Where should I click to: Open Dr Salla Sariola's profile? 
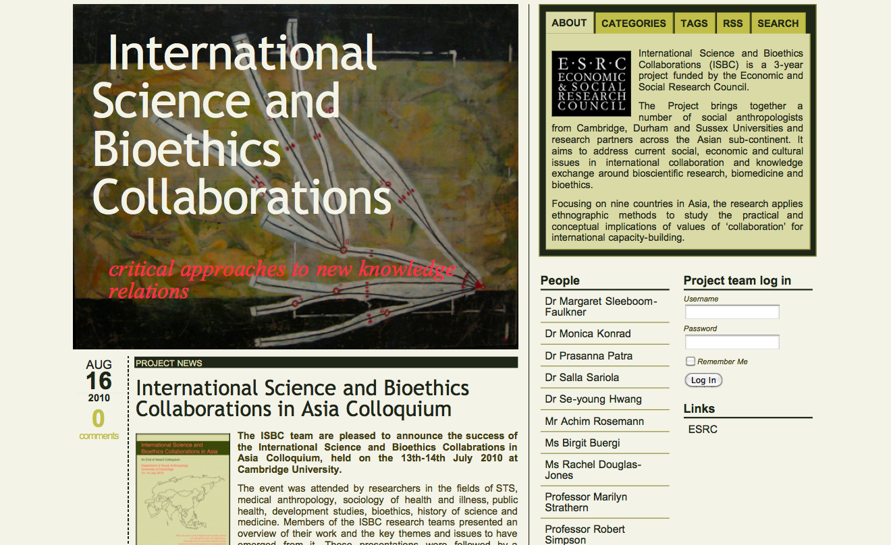coord(582,378)
